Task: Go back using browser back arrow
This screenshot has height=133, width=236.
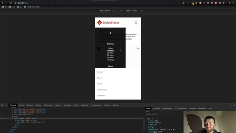Action: pyautogui.click(x=3, y=3)
